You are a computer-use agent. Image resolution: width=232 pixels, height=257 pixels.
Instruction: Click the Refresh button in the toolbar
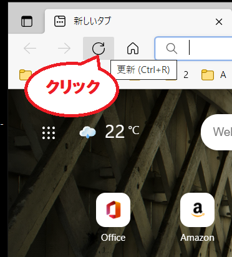point(99,48)
